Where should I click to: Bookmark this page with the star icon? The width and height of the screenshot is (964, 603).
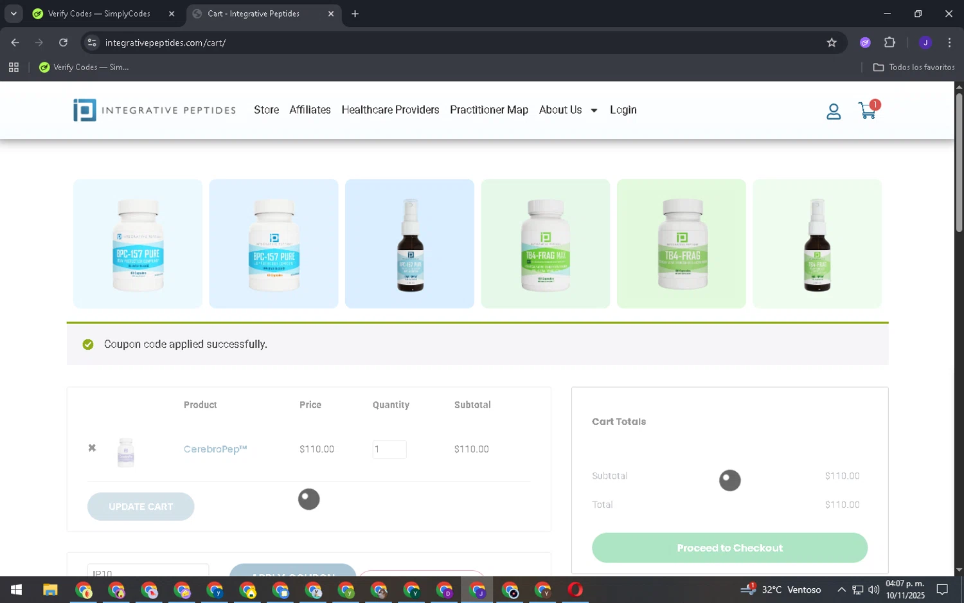[x=832, y=42]
